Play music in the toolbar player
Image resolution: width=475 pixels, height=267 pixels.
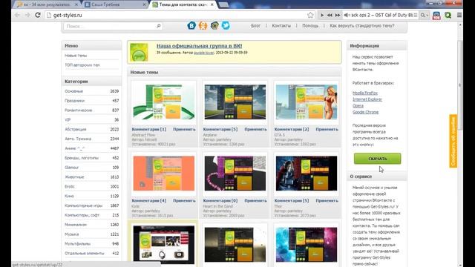pos(322,15)
